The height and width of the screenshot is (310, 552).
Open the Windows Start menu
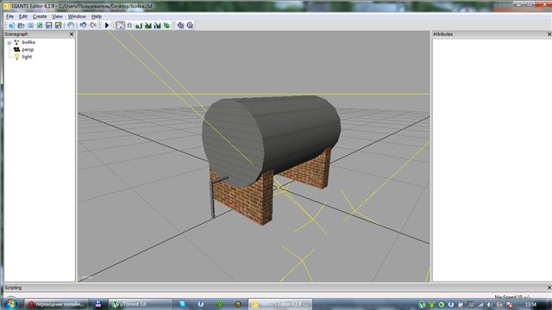10,304
